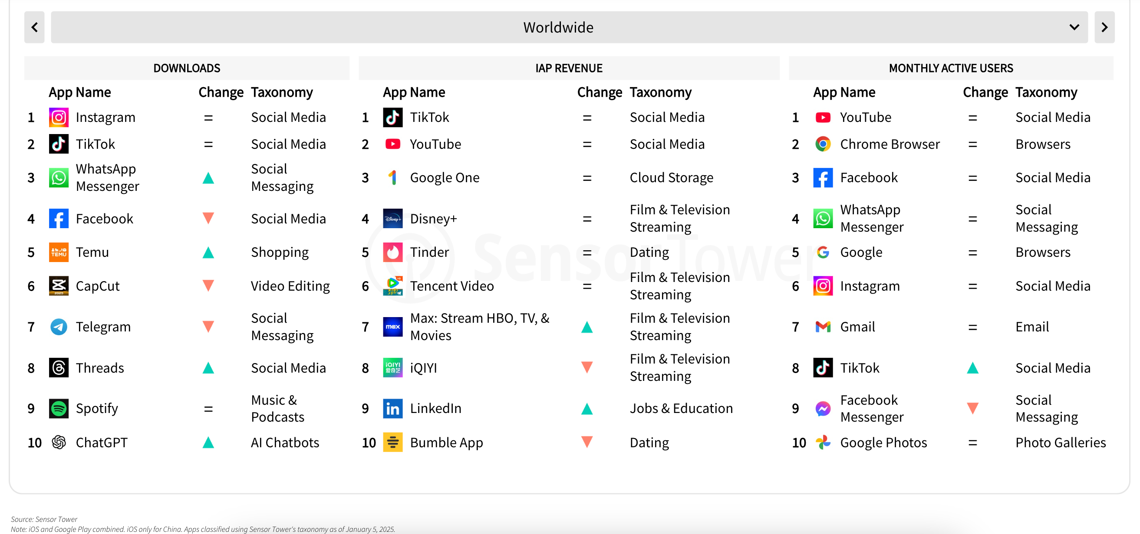Click the left navigation chevron arrow
Viewport: 1140px width, 534px height.
pyautogui.click(x=34, y=27)
